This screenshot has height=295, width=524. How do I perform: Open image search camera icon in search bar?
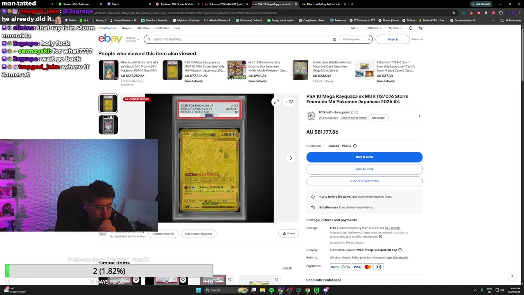(x=334, y=39)
